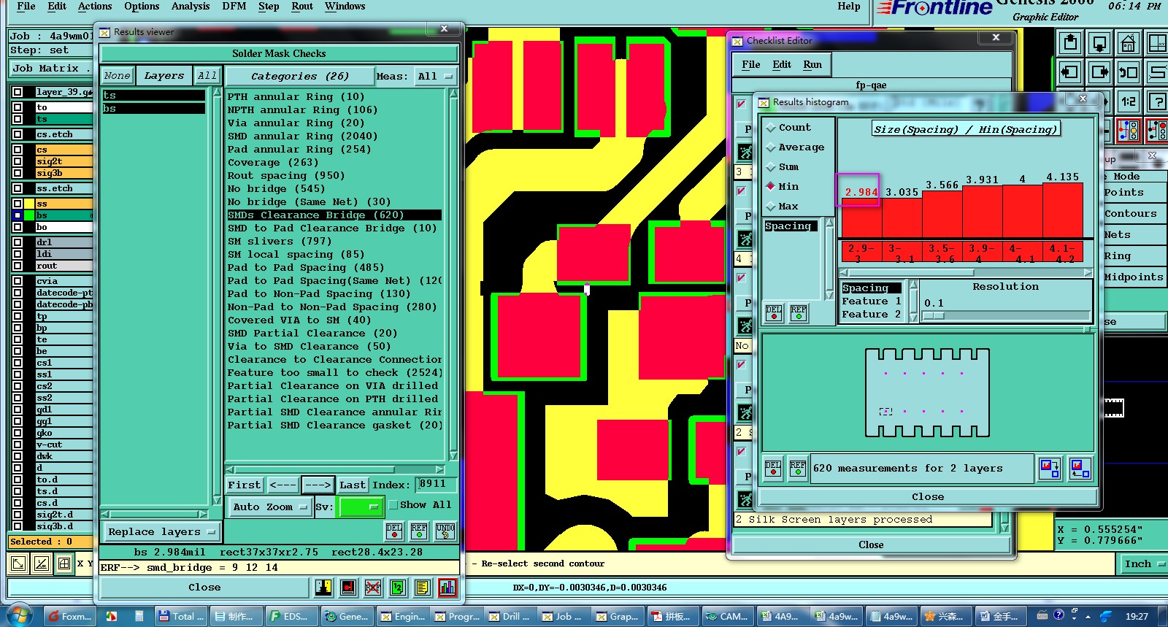Viewport: 1168px width, 627px height.
Task: Click the Layers filter button
Action: click(164, 76)
